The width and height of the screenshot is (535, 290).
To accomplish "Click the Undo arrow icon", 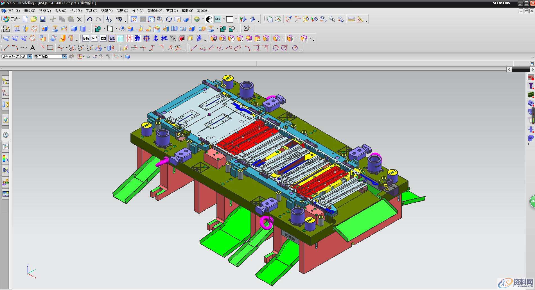I will (89, 19).
